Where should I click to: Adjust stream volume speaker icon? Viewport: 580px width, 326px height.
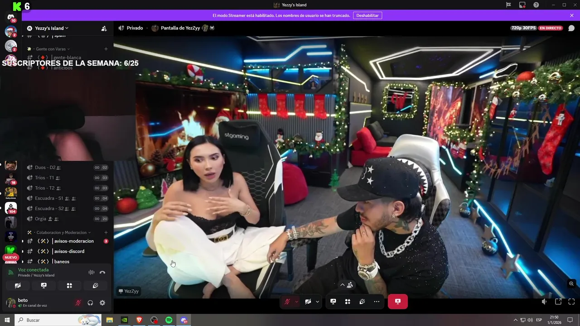pos(544,302)
